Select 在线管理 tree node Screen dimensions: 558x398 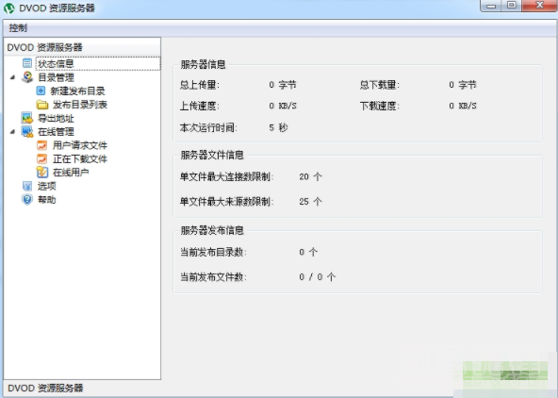[x=56, y=132]
